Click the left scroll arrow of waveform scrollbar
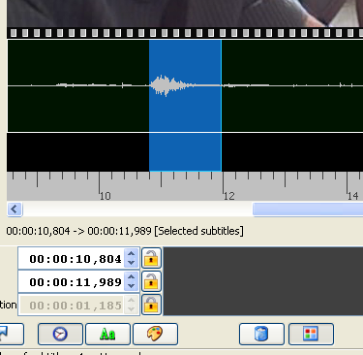Viewport: 363px width, 355px height. coord(15,210)
